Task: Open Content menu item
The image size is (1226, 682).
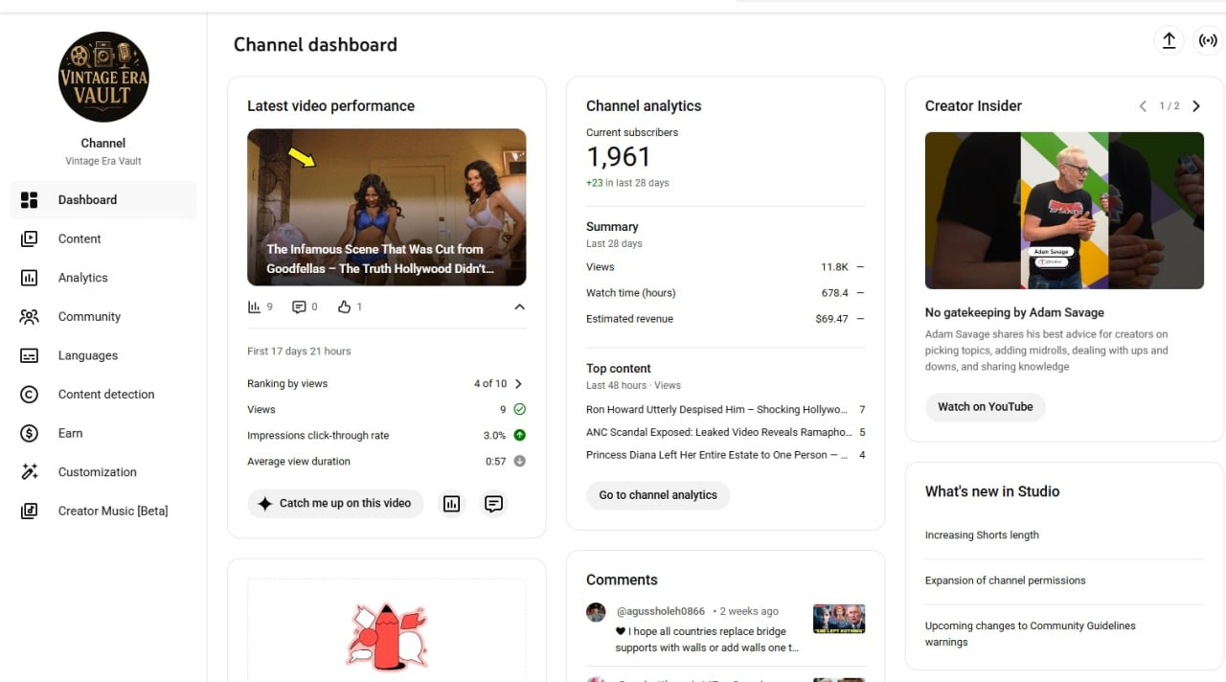Action: click(103, 239)
